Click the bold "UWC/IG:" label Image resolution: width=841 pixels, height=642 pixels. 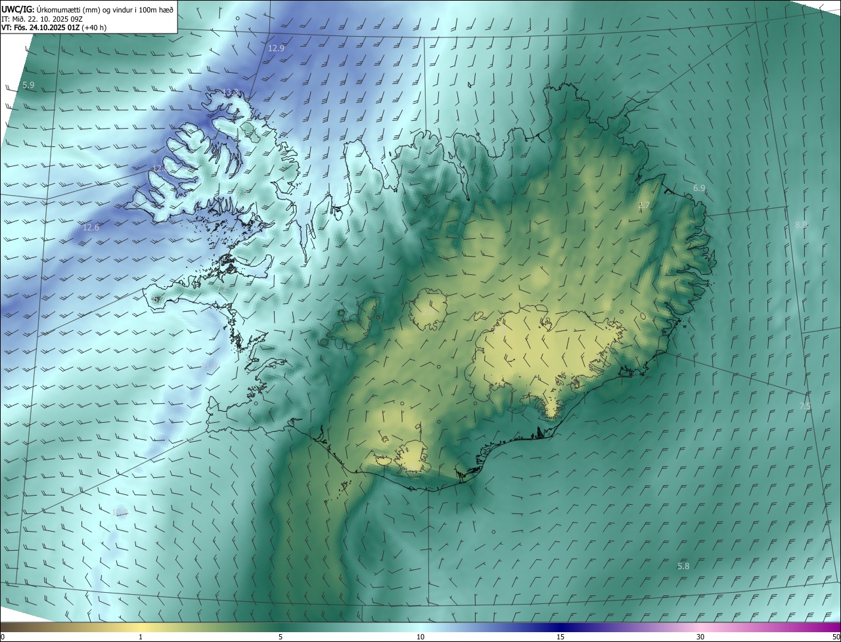click(19, 9)
